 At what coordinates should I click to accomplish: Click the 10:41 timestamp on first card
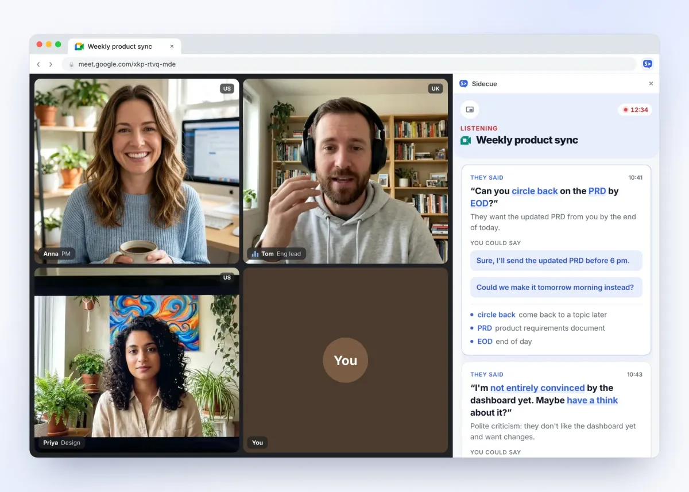[635, 178]
